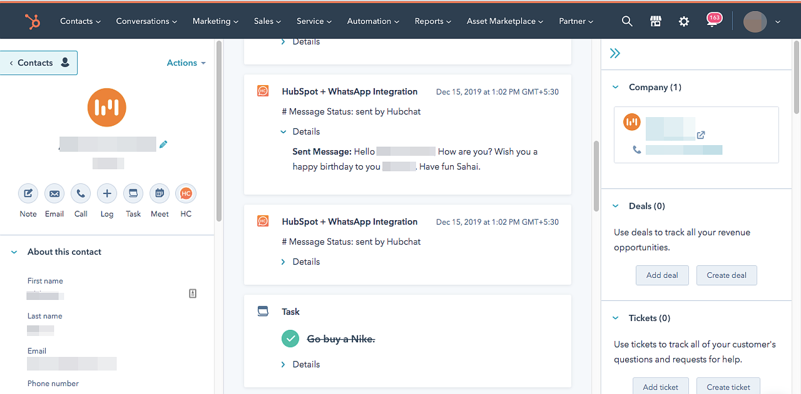Open the Marketing nav menu
801x394 pixels.
click(x=215, y=21)
